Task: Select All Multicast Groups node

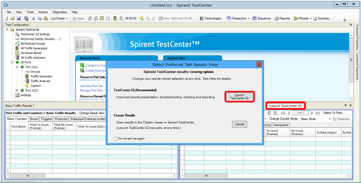Action: click(x=30, y=44)
